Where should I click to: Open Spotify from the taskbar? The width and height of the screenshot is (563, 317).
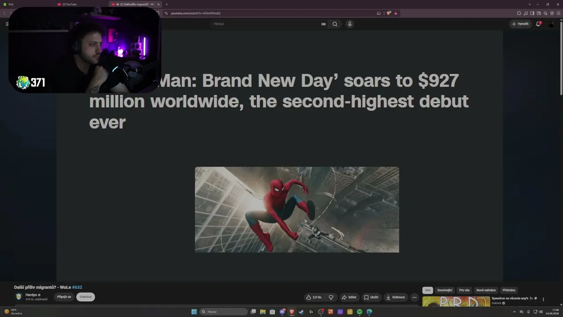[x=359, y=312]
